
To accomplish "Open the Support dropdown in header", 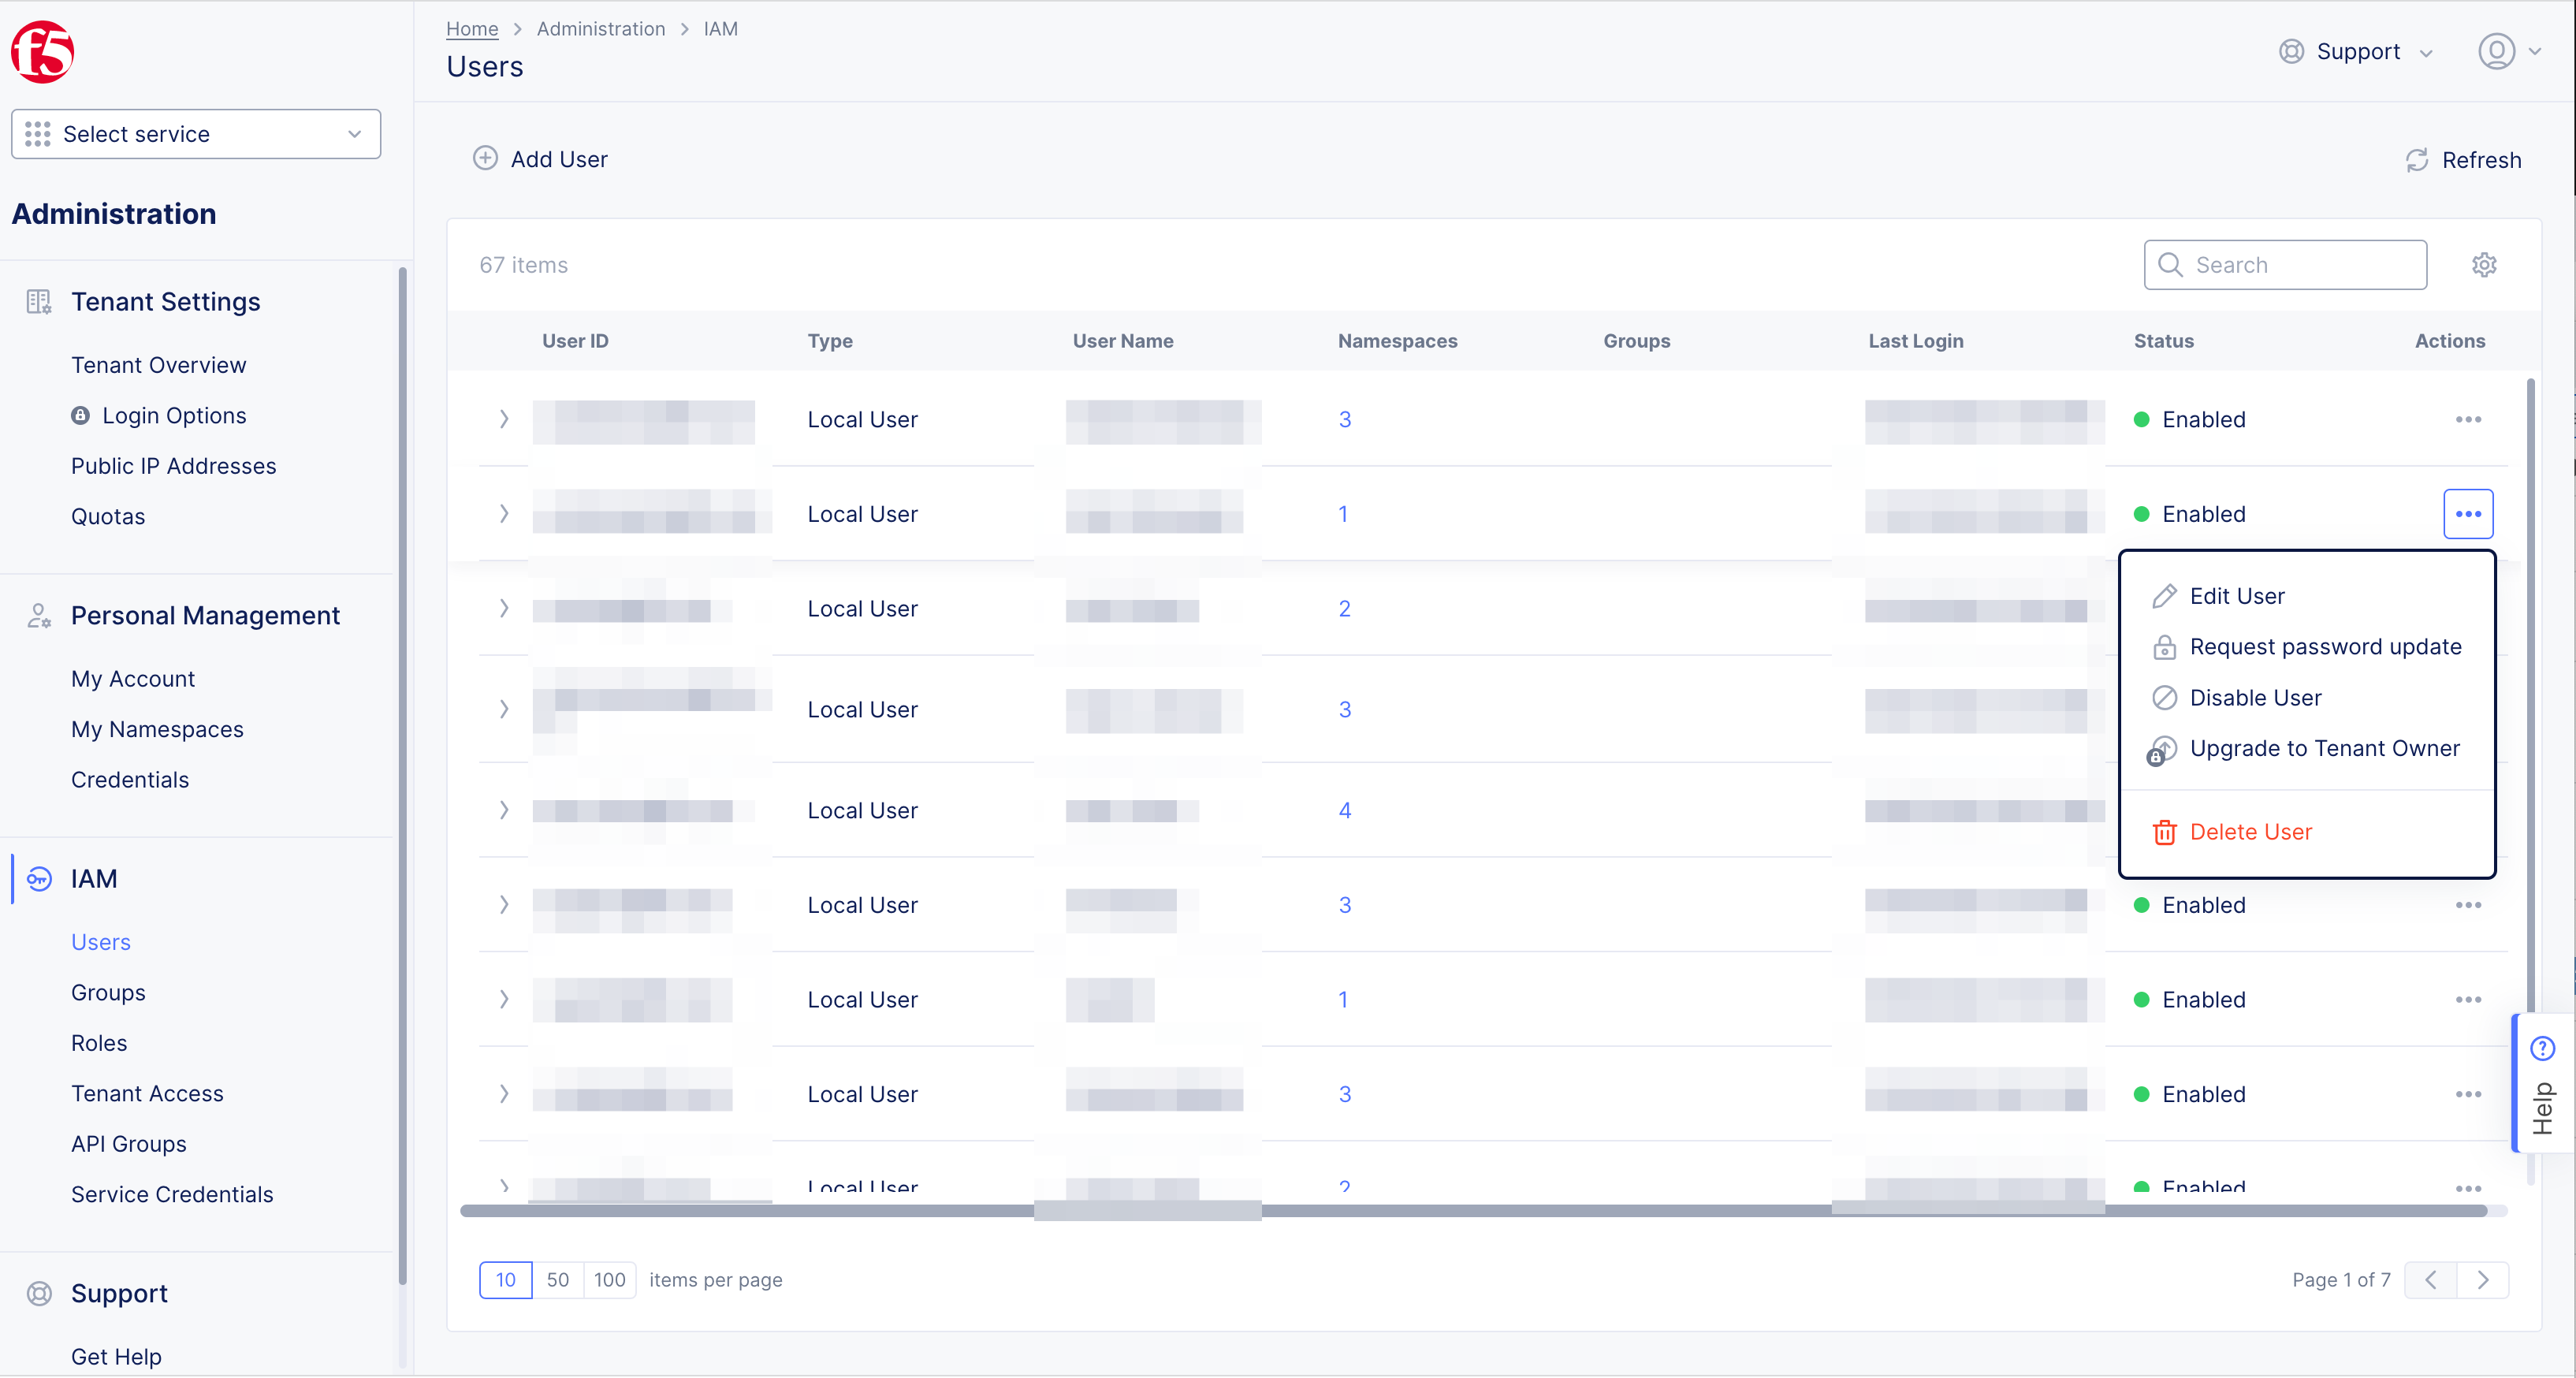I will tap(2357, 52).
